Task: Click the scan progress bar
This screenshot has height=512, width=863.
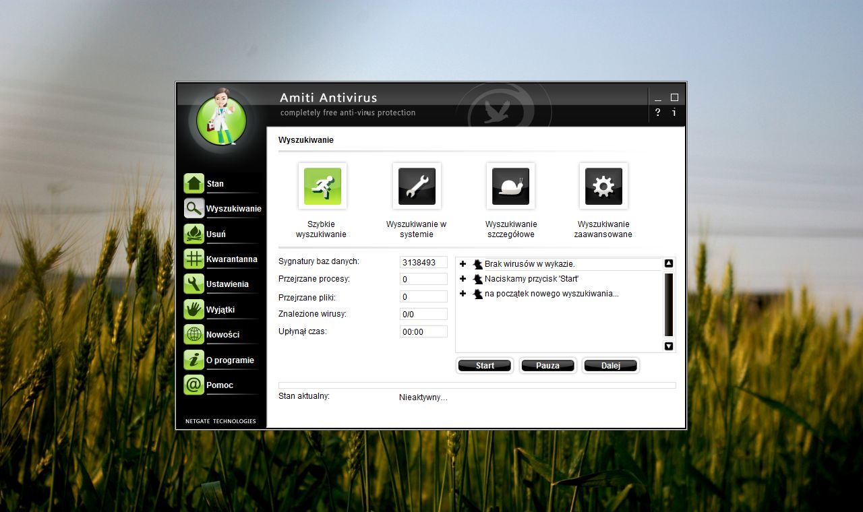Action: click(x=477, y=385)
